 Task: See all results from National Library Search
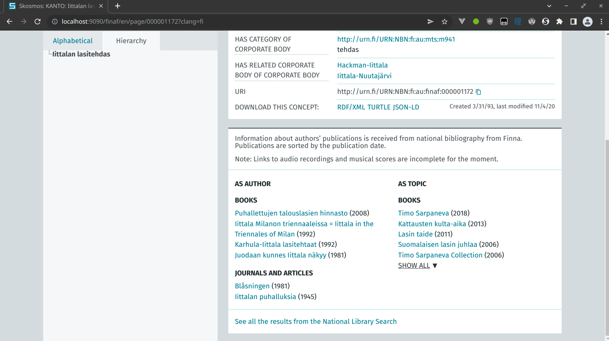coord(316,322)
